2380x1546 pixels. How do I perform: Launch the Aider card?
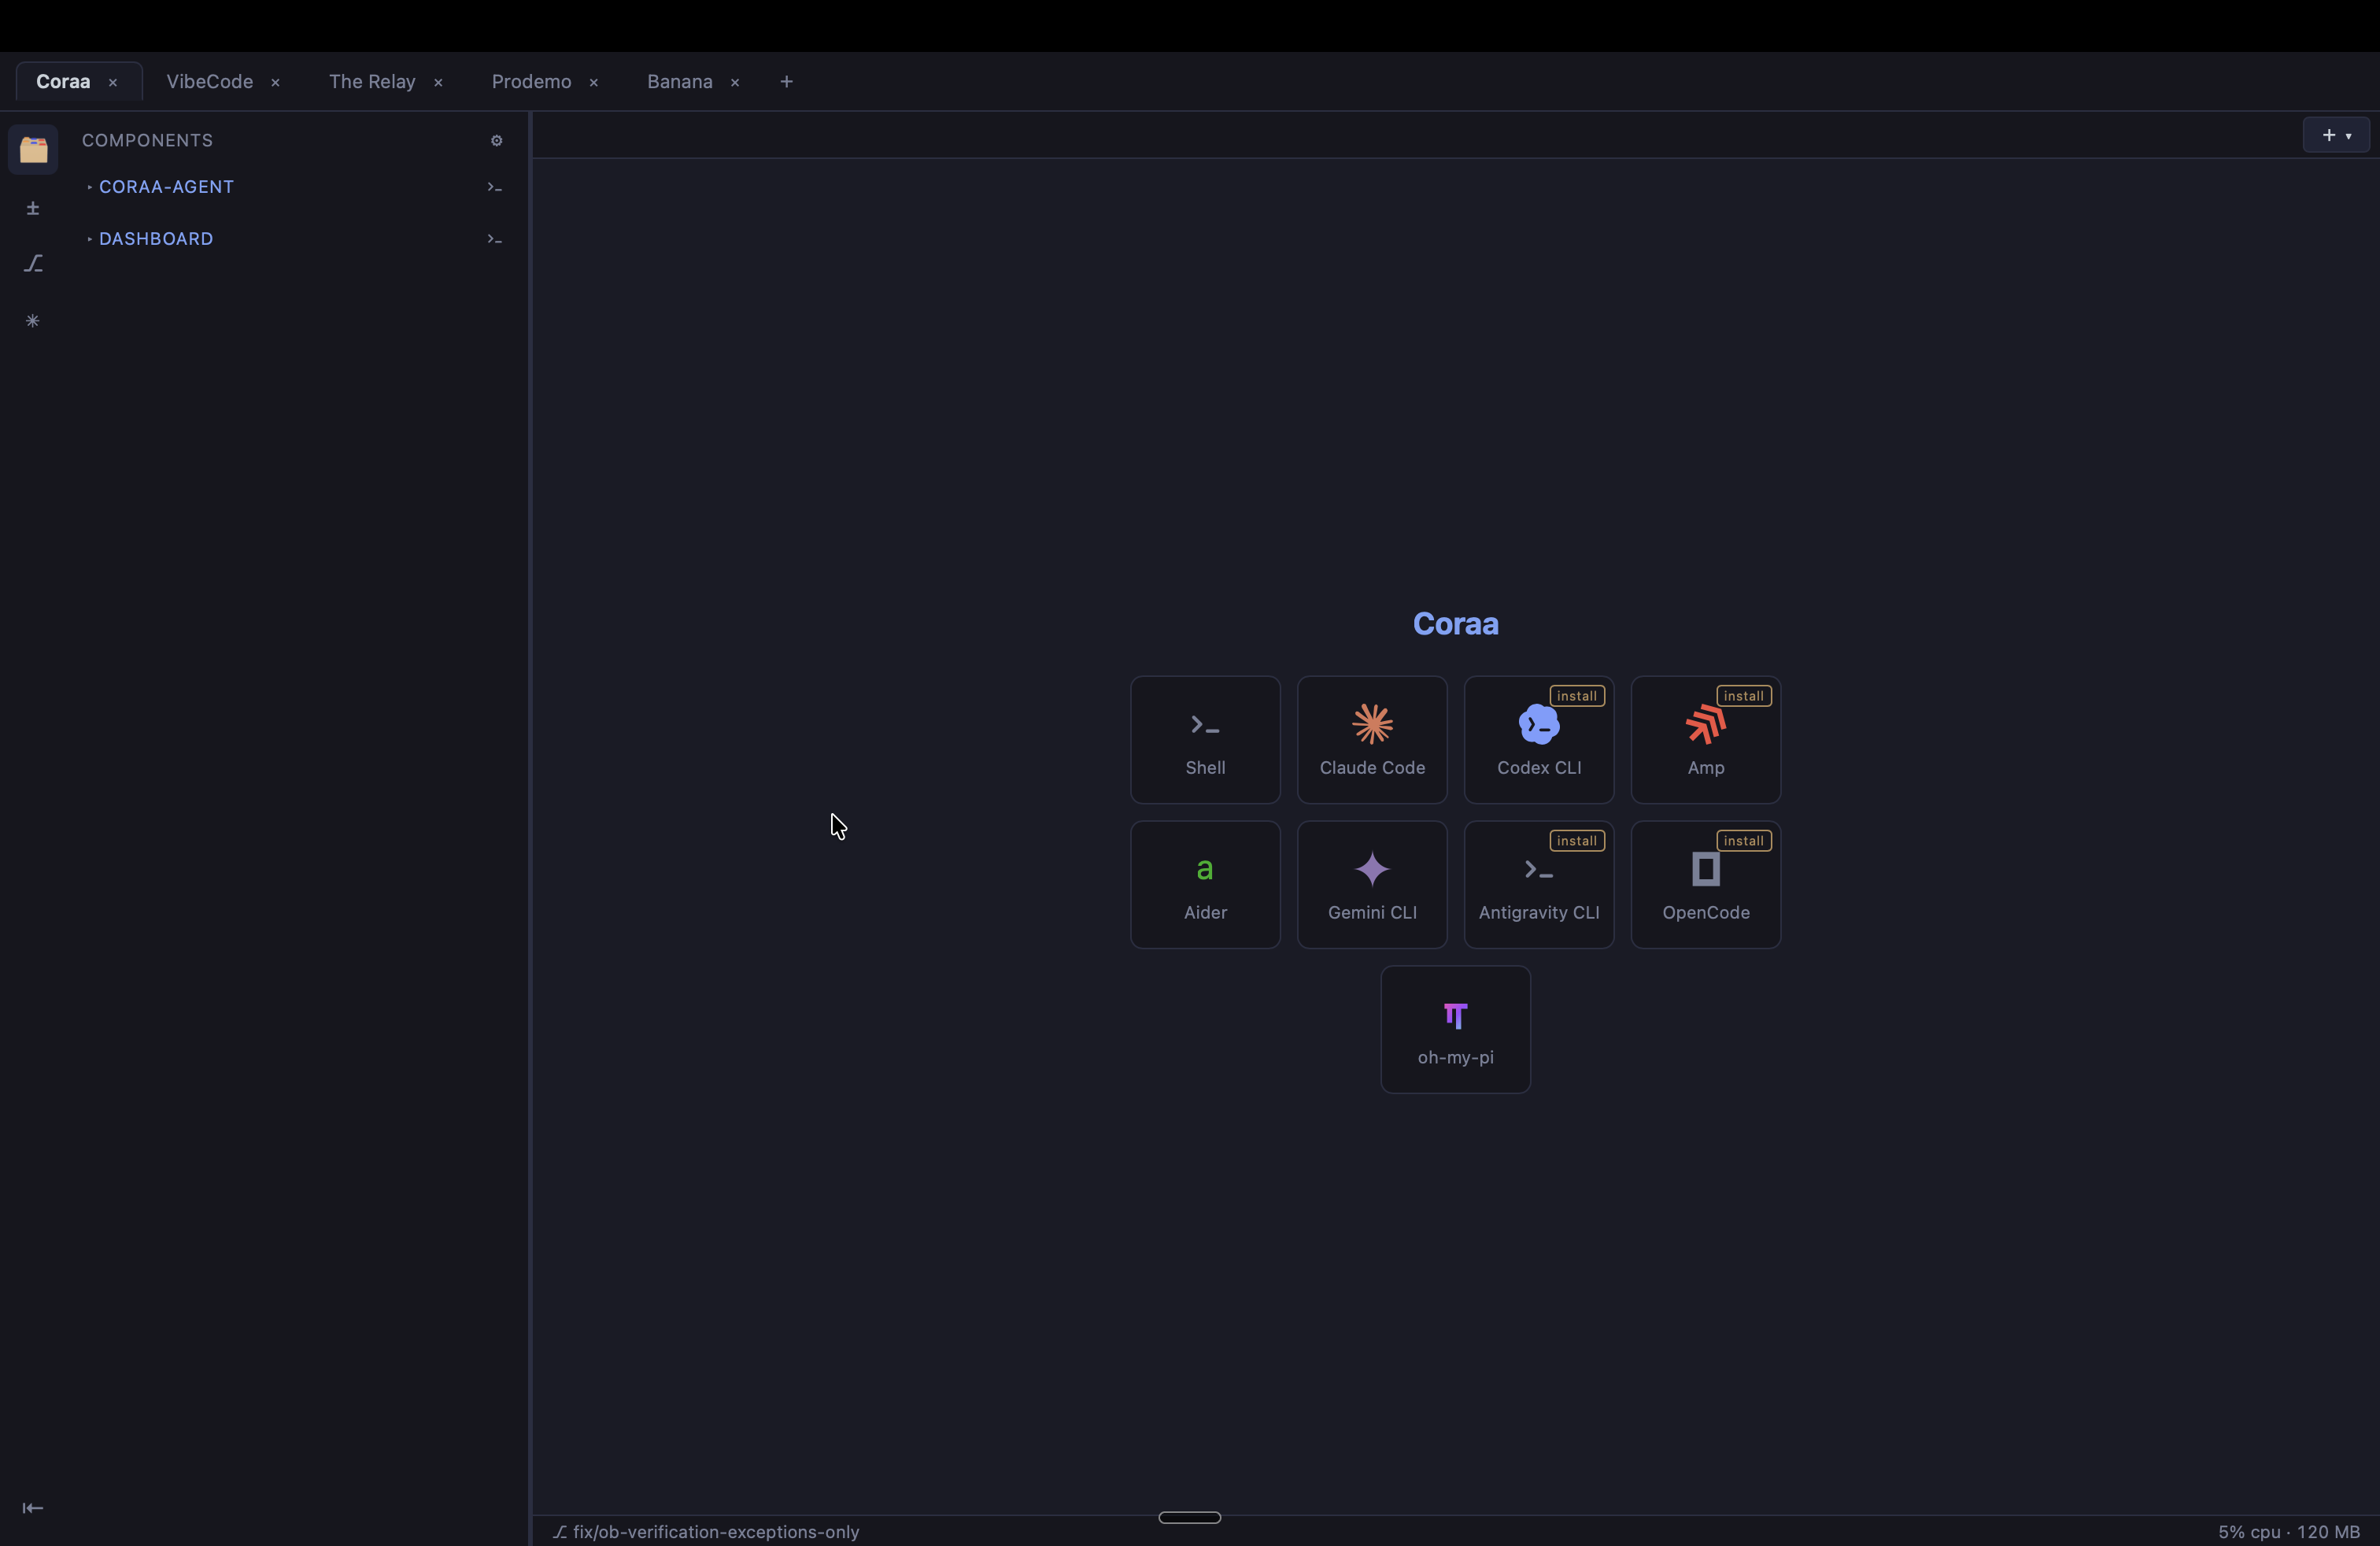[1205, 885]
